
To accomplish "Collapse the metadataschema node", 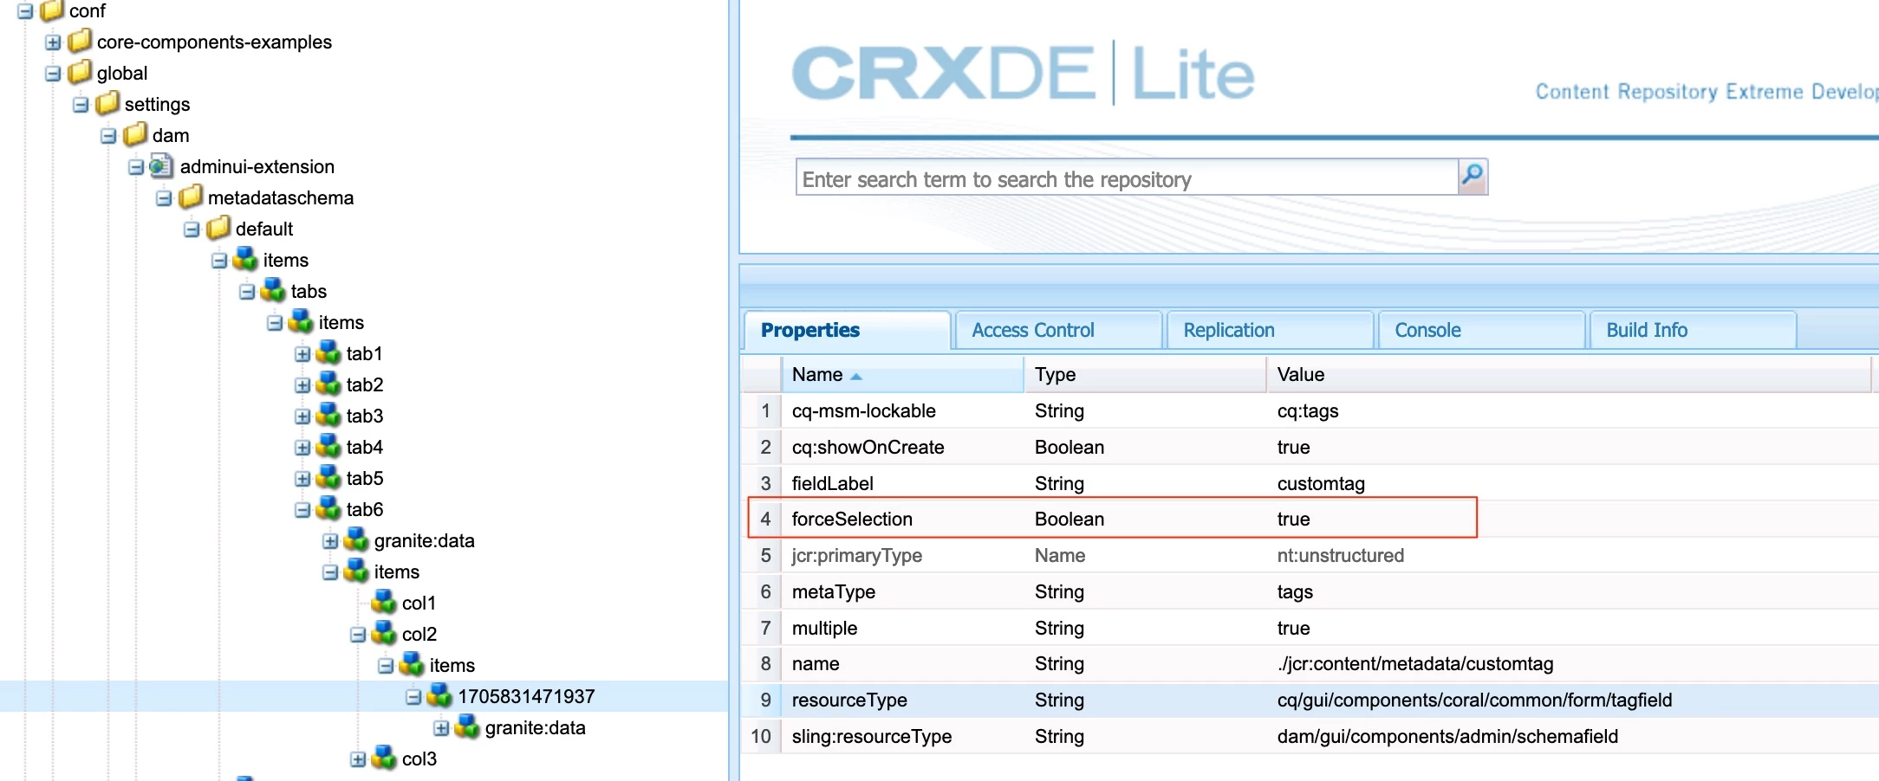I will tap(164, 198).
